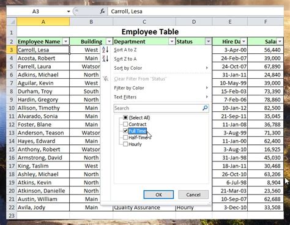Expand the Name Box dropdown arrow
Viewport: 290px width, 225px height.
69,12
